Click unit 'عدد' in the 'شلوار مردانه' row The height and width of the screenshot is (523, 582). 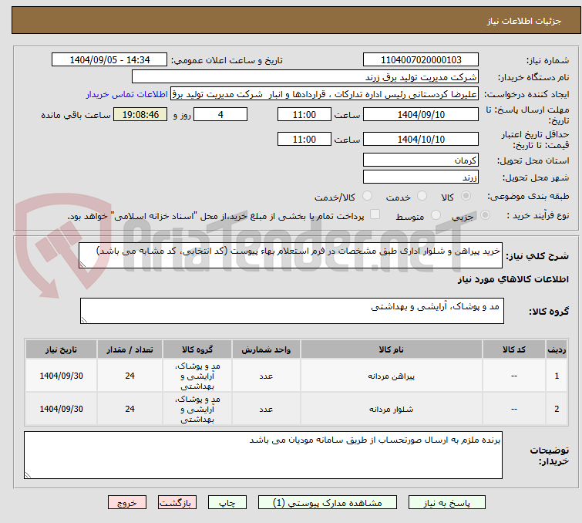[266, 409]
